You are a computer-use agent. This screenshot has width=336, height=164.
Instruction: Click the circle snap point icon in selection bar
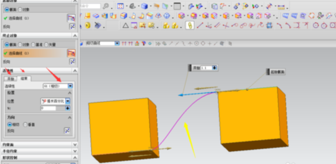pyautogui.click(x=196, y=43)
